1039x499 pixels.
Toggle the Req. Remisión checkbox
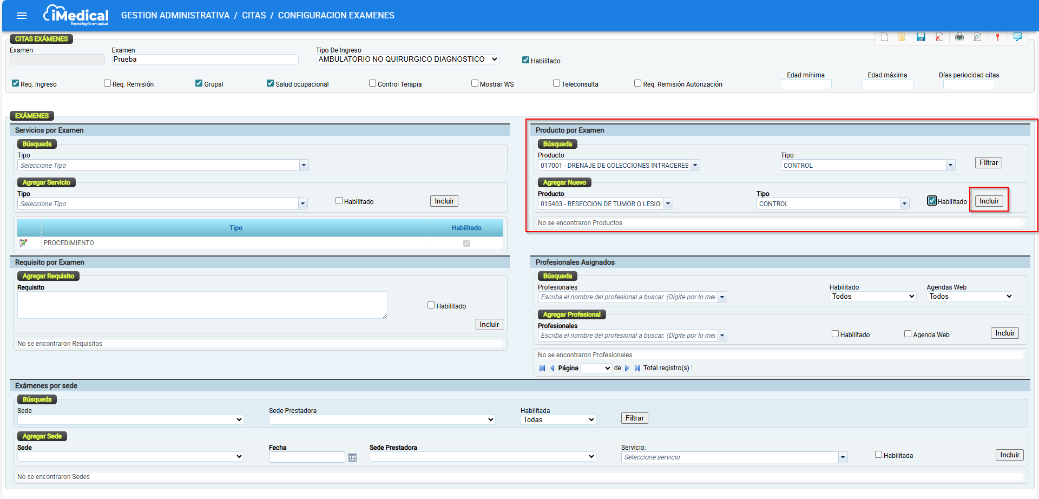pyautogui.click(x=107, y=83)
